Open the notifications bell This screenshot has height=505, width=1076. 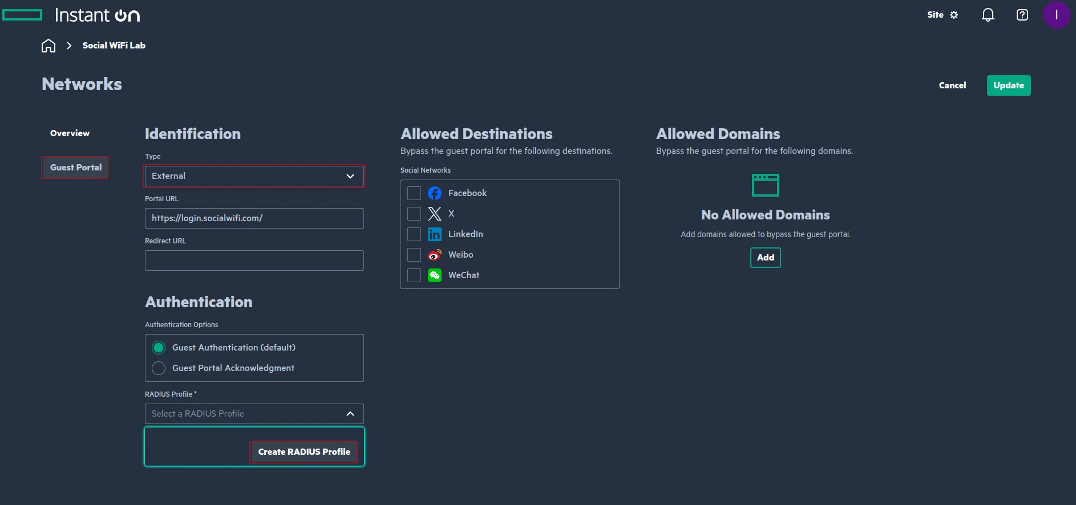988,15
